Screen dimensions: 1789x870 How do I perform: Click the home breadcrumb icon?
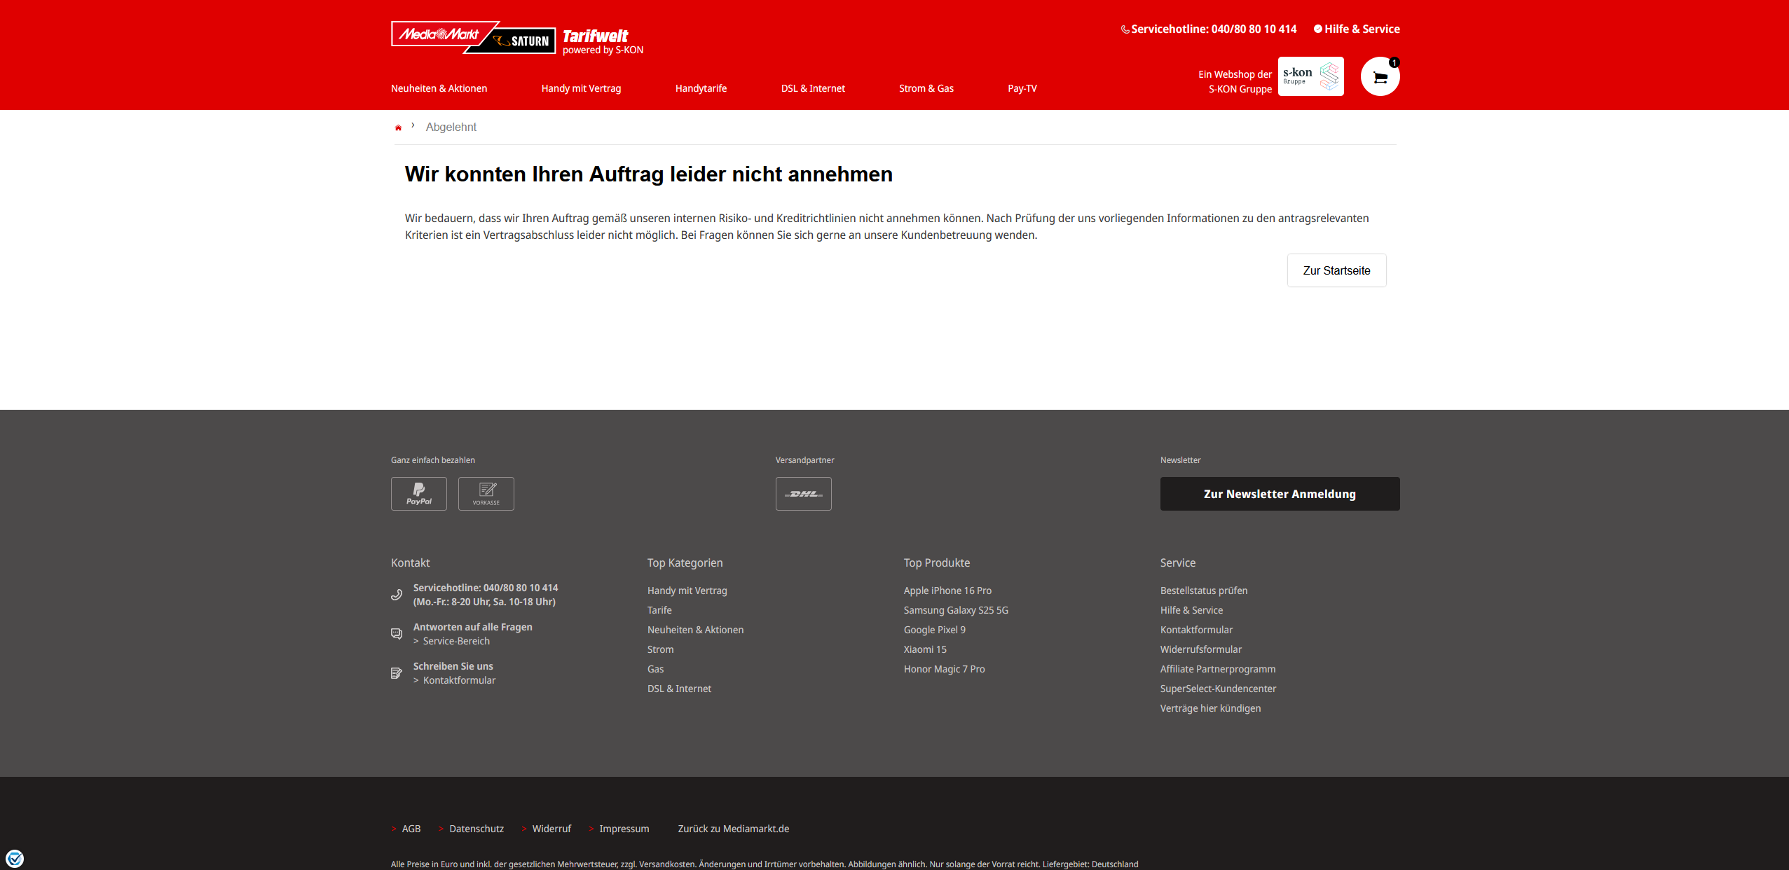point(398,127)
